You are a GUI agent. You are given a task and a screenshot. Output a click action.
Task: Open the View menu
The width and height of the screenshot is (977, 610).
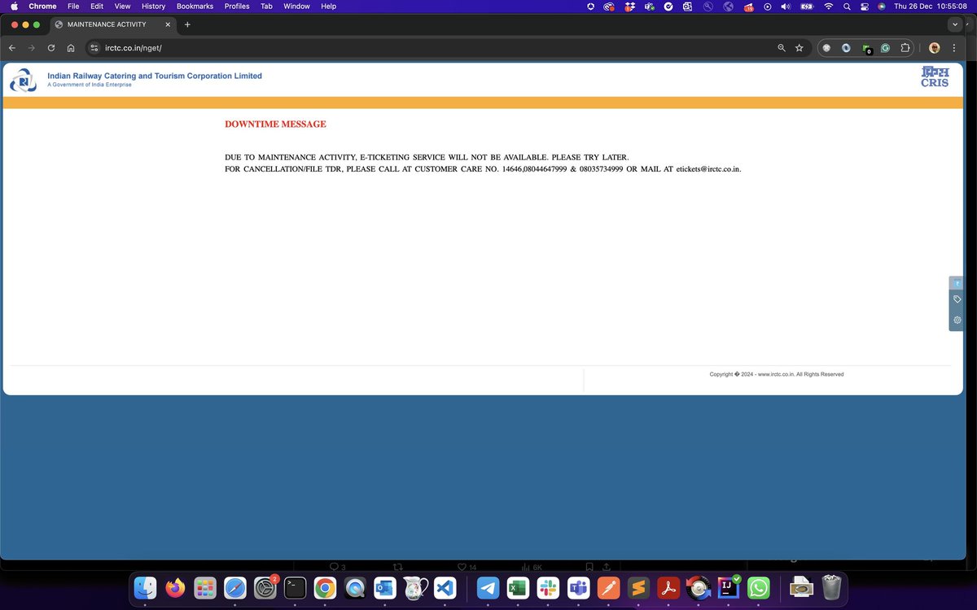(122, 6)
